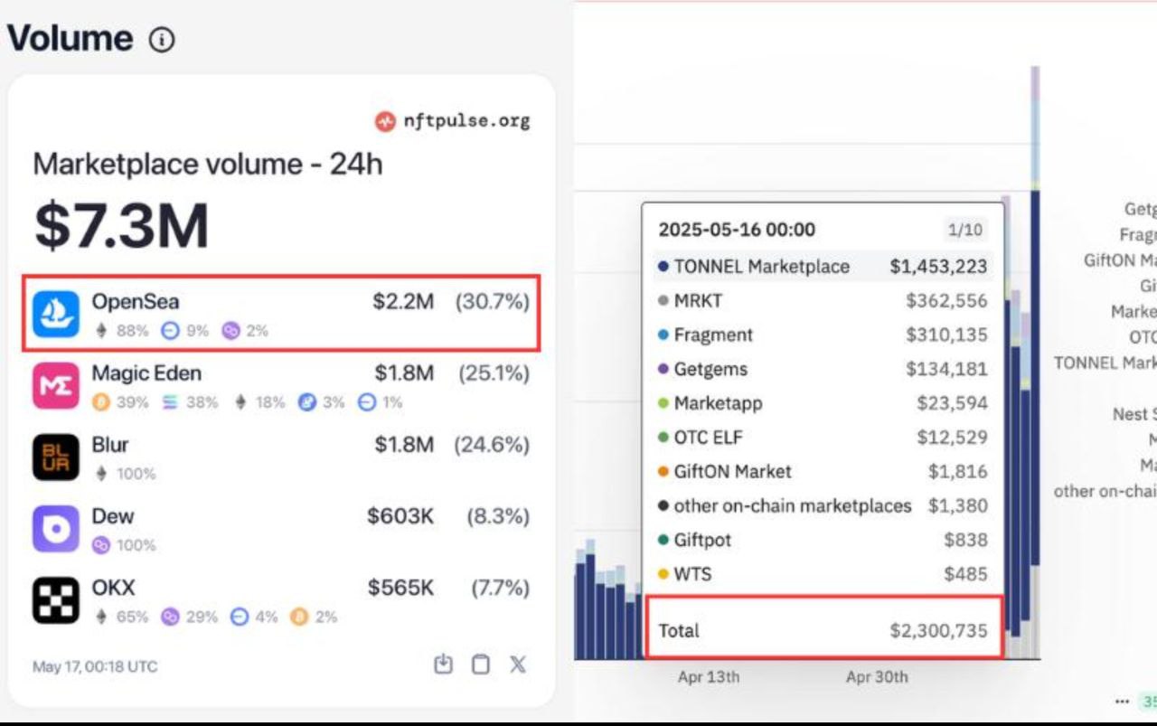The height and width of the screenshot is (726, 1157).
Task: Select the Giftpot tooltip row
Action: click(x=822, y=541)
